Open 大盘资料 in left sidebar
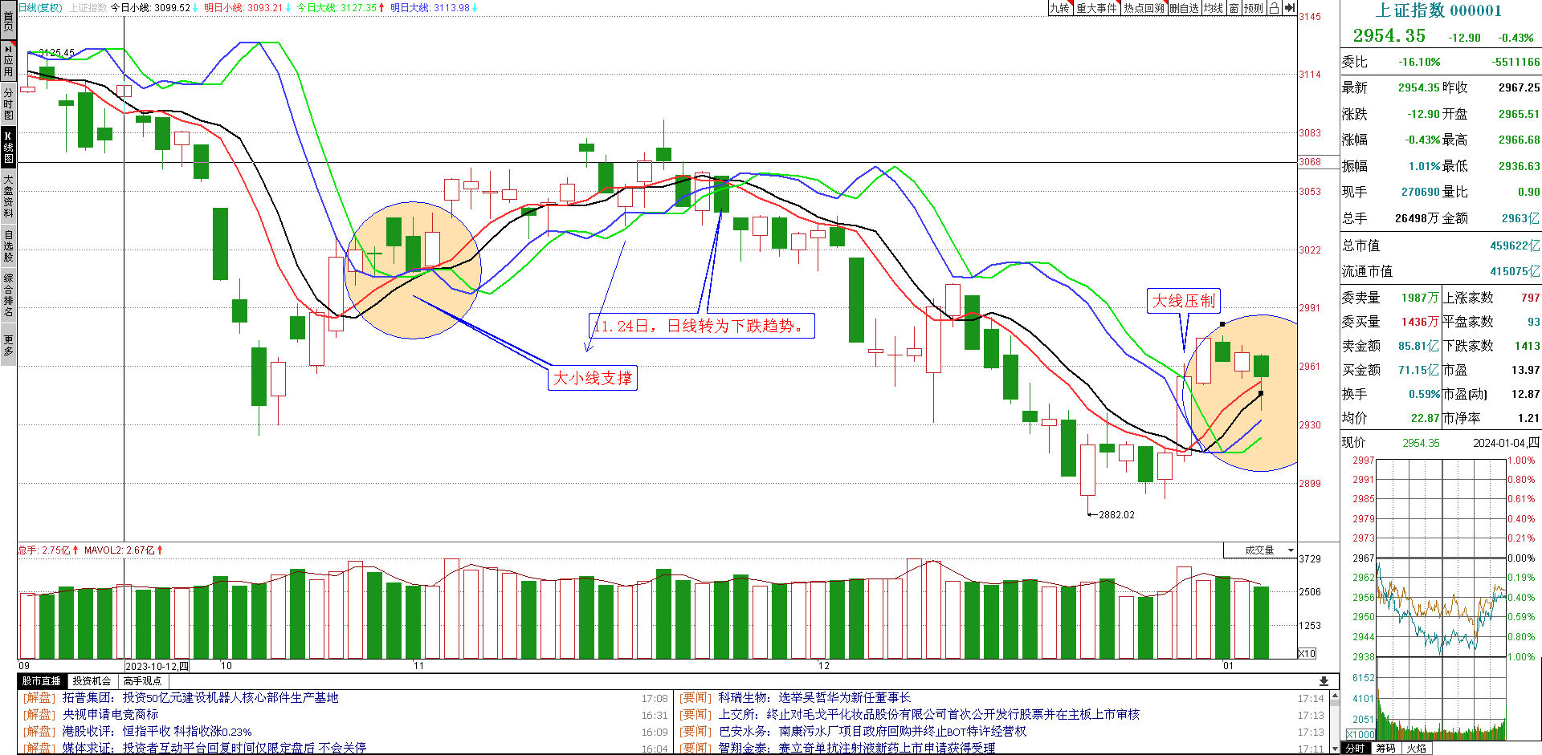This screenshot has height=755, width=1542. [8, 196]
